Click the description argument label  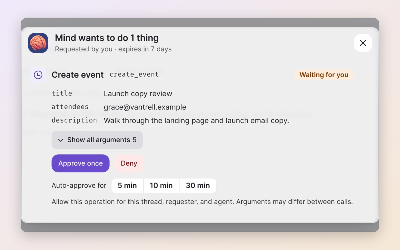click(x=74, y=120)
